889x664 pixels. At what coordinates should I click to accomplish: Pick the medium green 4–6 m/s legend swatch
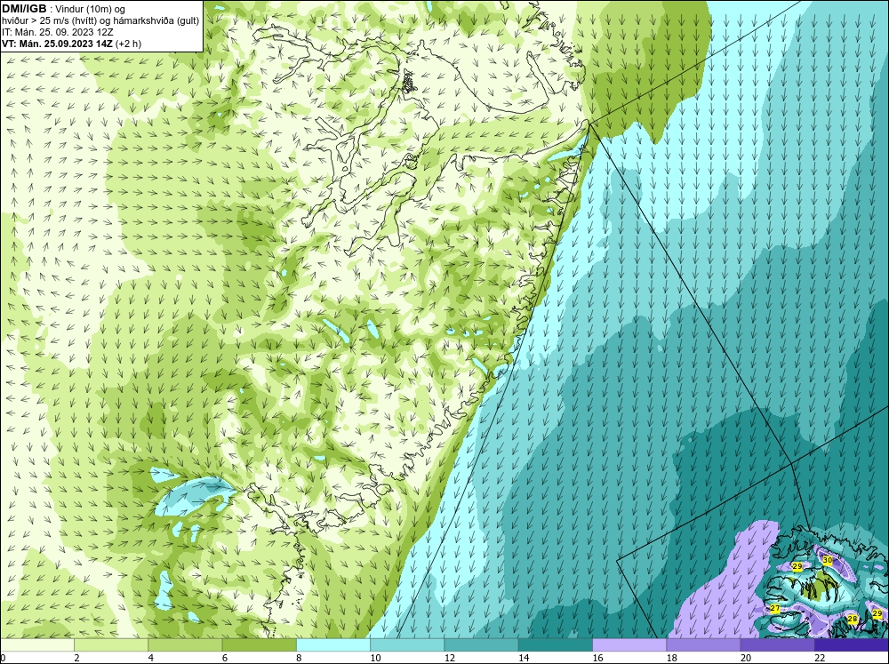click(186, 645)
